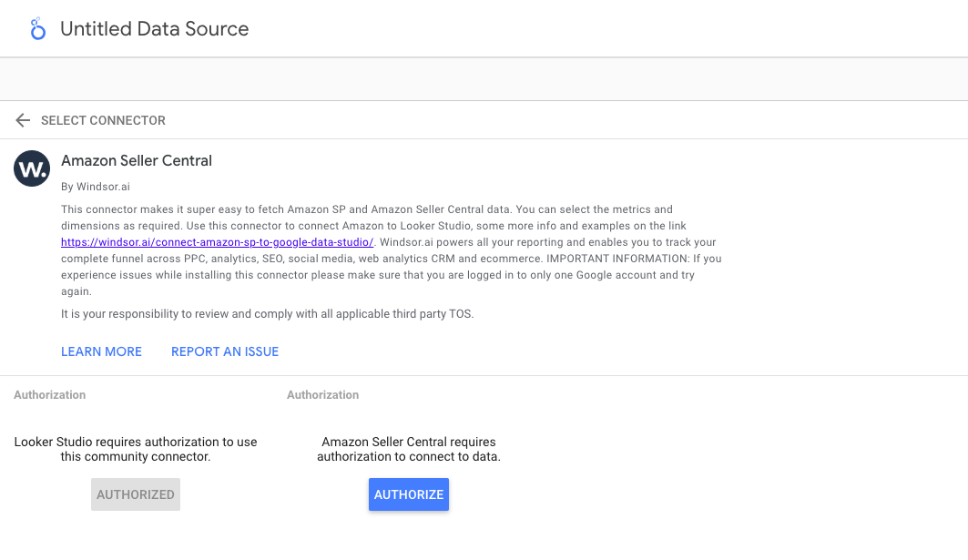
Task: Click the Untitled Data Source title
Action: pos(154,29)
